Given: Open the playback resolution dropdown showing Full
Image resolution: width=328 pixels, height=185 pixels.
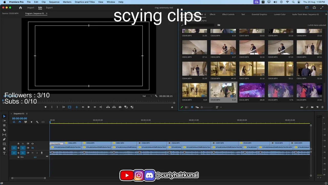Looking at the screenshot, I should click(147, 96).
